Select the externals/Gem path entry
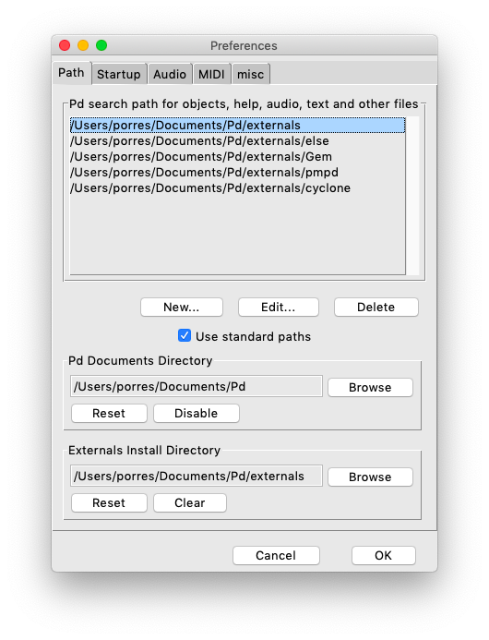The height and width of the screenshot is (640, 489). click(x=237, y=157)
